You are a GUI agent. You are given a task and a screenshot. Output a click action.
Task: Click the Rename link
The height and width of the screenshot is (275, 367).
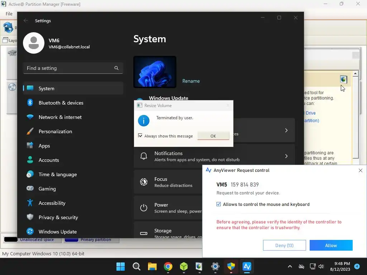pyautogui.click(x=191, y=81)
